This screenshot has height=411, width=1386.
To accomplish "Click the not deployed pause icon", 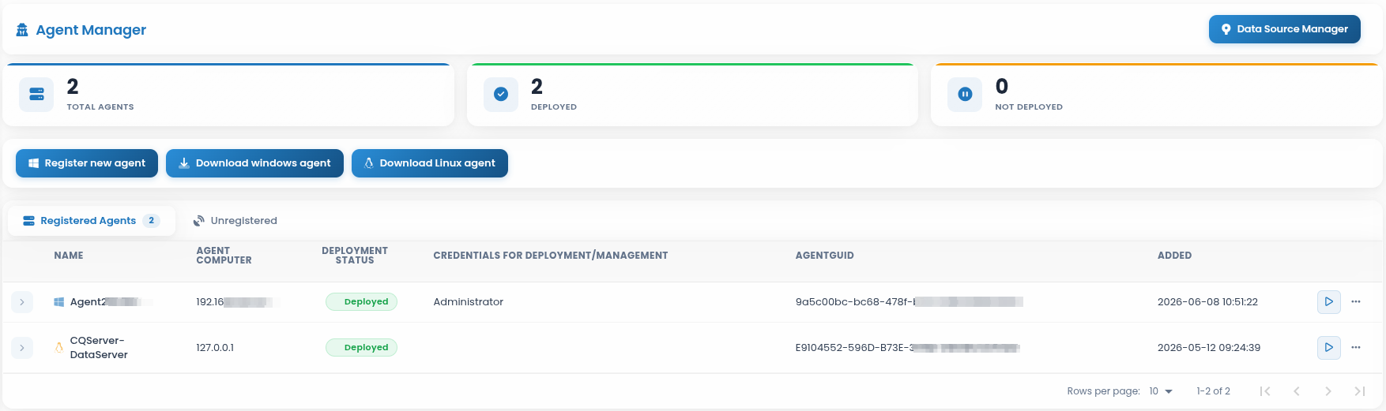I will pyautogui.click(x=965, y=94).
